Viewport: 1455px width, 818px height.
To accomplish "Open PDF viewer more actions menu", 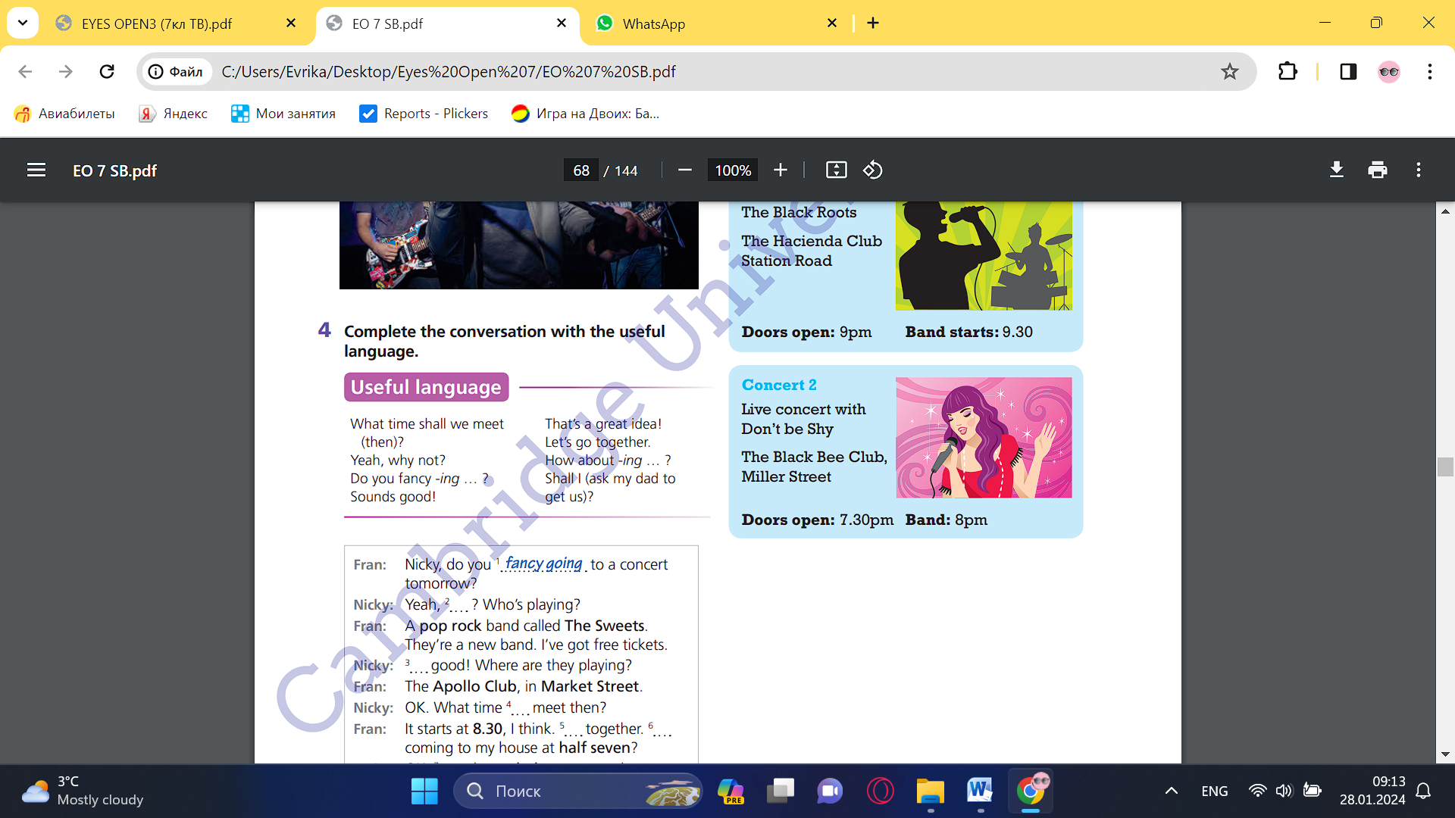I will click(1419, 170).
